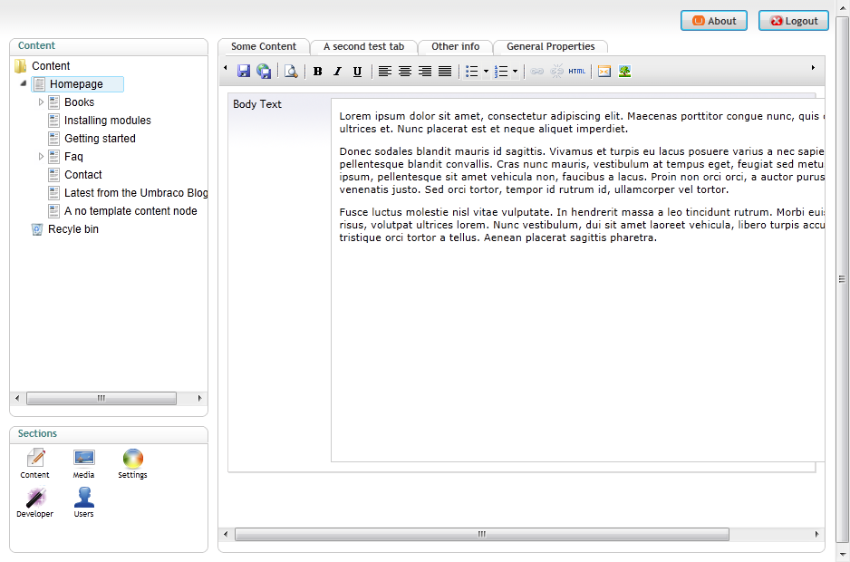Open the Users section
This screenshot has height=562, width=850.
pos(83,502)
